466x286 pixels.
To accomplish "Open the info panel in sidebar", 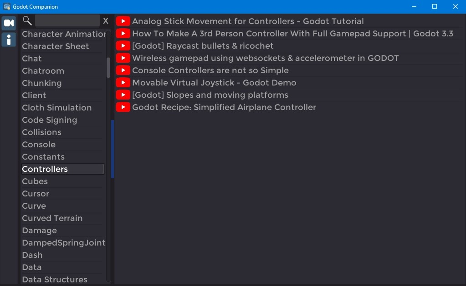I will point(9,40).
